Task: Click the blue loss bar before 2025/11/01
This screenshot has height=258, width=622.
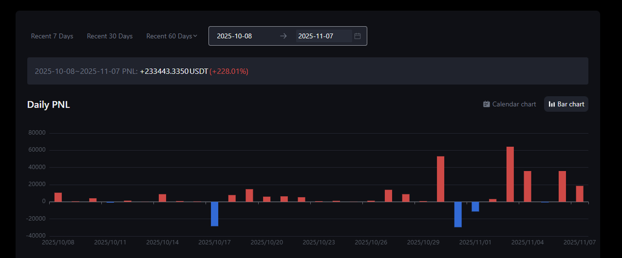Action: coord(458,214)
